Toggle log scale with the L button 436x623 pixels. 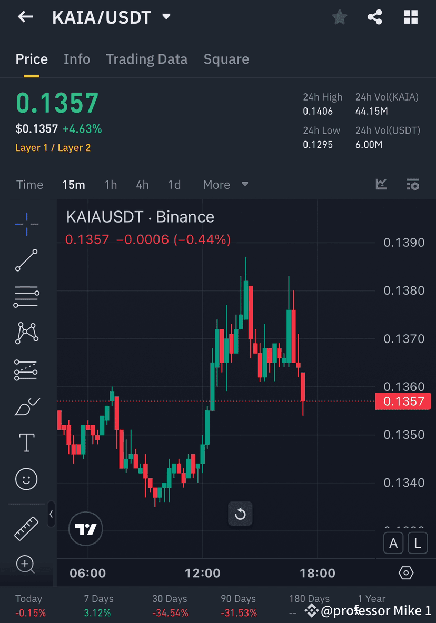[x=418, y=542]
